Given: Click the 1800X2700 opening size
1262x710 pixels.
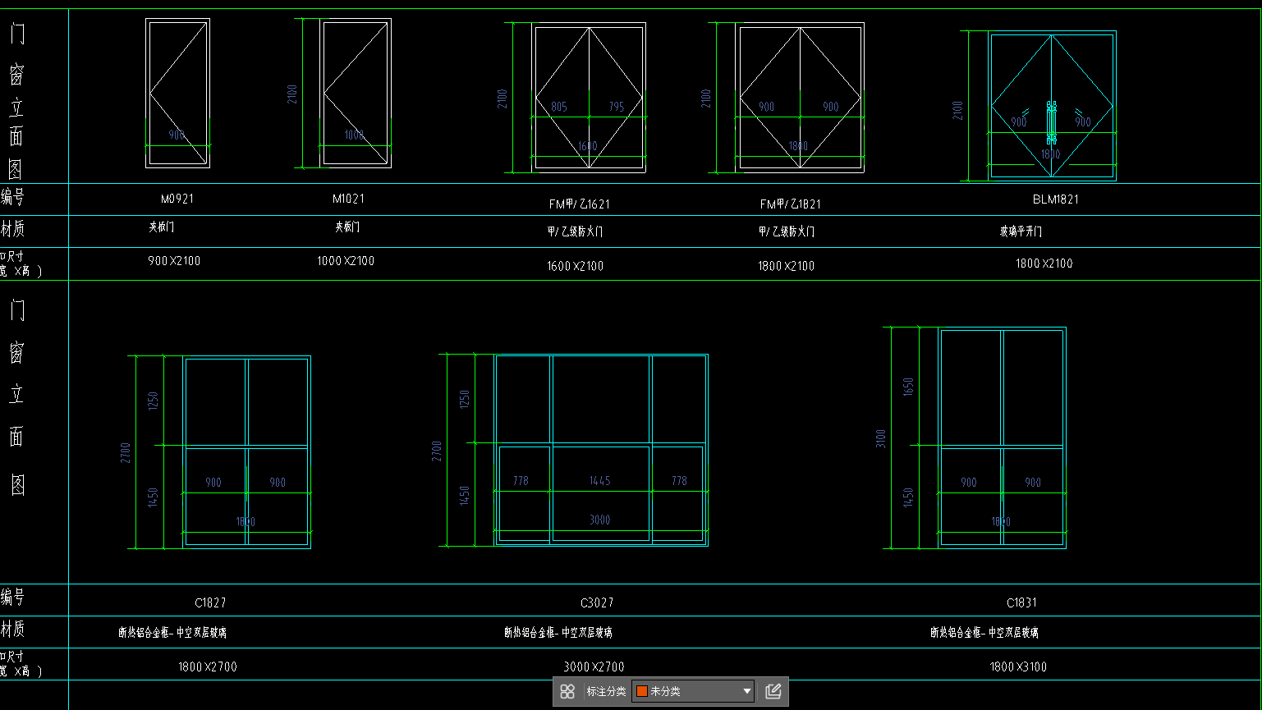Looking at the screenshot, I should tap(208, 666).
